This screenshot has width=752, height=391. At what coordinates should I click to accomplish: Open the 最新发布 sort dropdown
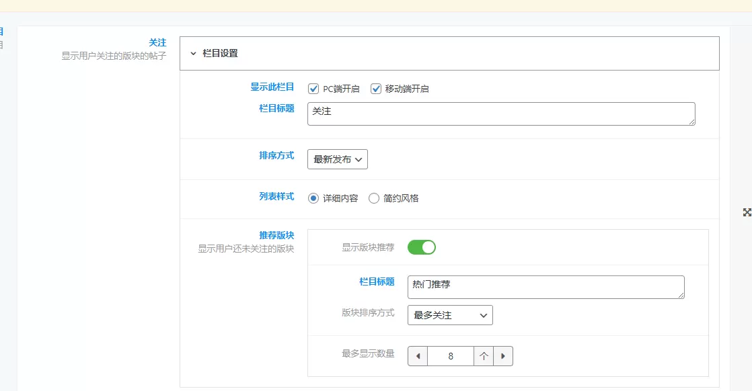tap(338, 159)
